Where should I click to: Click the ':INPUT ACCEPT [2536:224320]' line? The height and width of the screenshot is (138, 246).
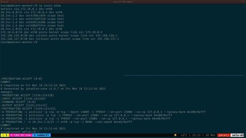pos(23,99)
